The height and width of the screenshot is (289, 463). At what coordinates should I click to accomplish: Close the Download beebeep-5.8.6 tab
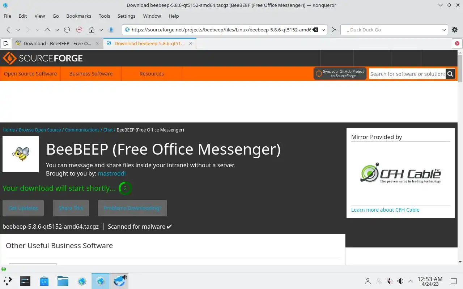pyautogui.click(x=190, y=43)
